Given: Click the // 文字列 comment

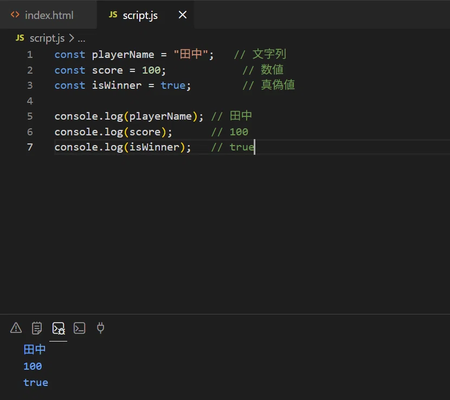Looking at the screenshot, I should [x=260, y=54].
